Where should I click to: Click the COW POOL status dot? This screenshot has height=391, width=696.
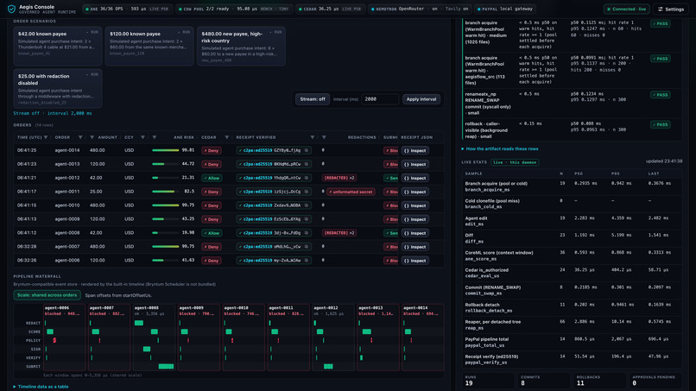pyautogui.click(x=180, y=9)
